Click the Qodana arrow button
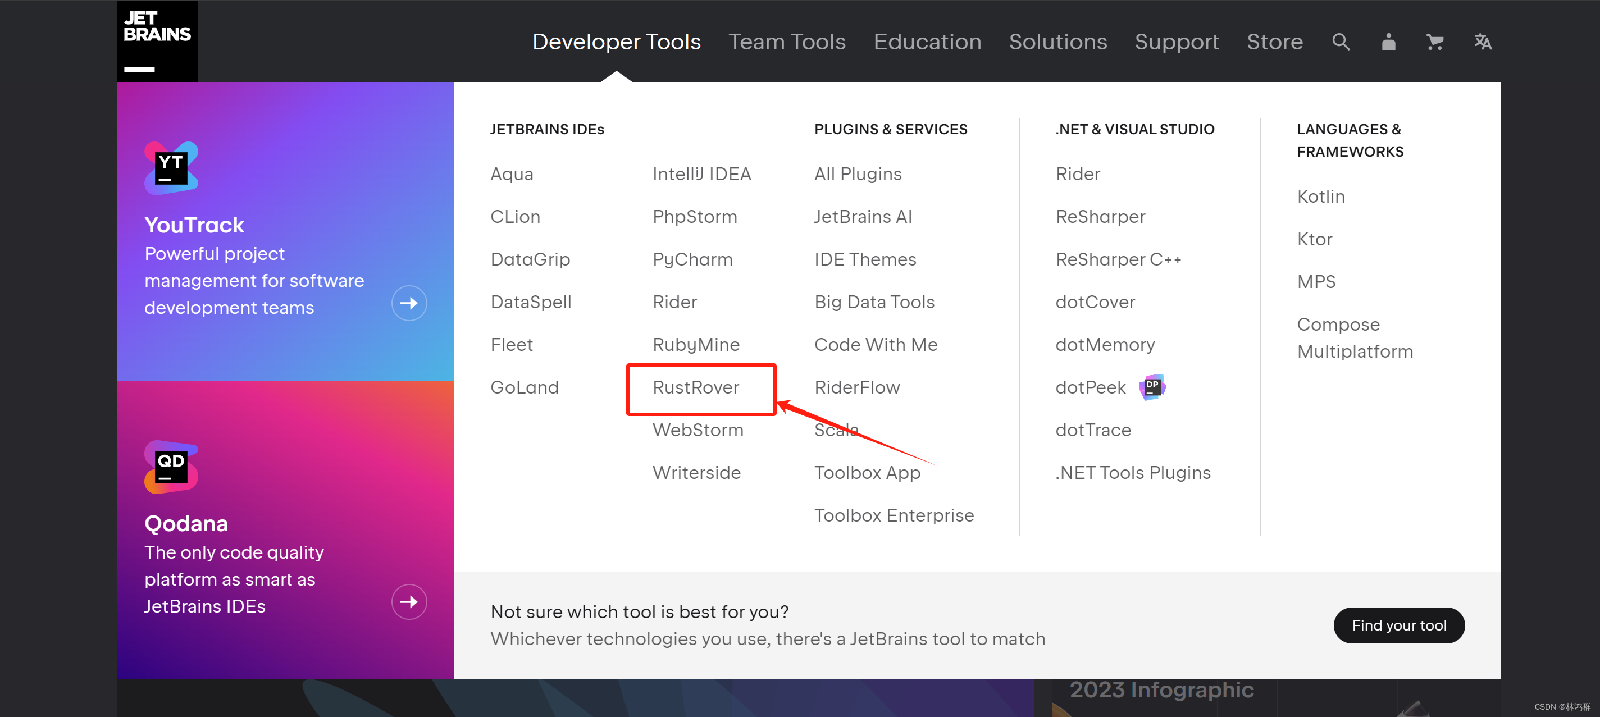 (x=409, y=601)
